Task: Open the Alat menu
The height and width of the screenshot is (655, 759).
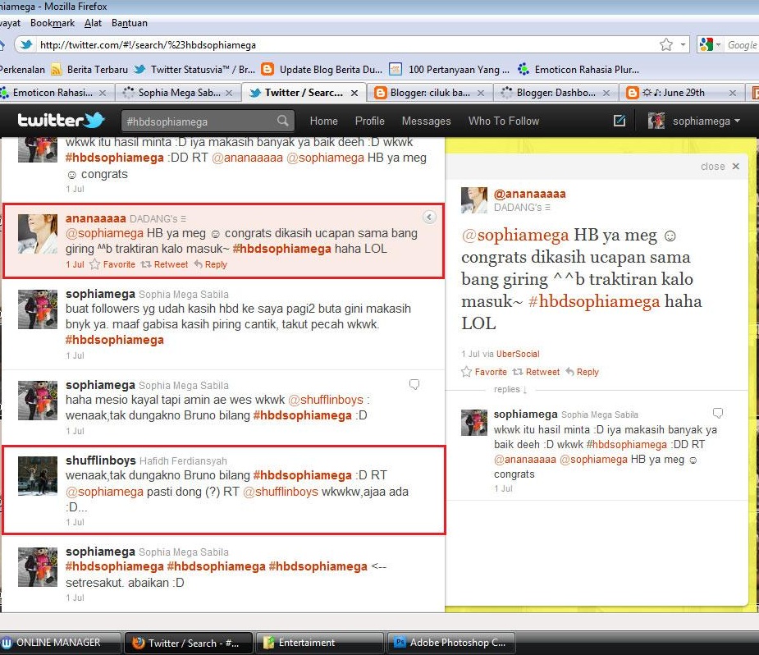Action: (x=93, y=23)
